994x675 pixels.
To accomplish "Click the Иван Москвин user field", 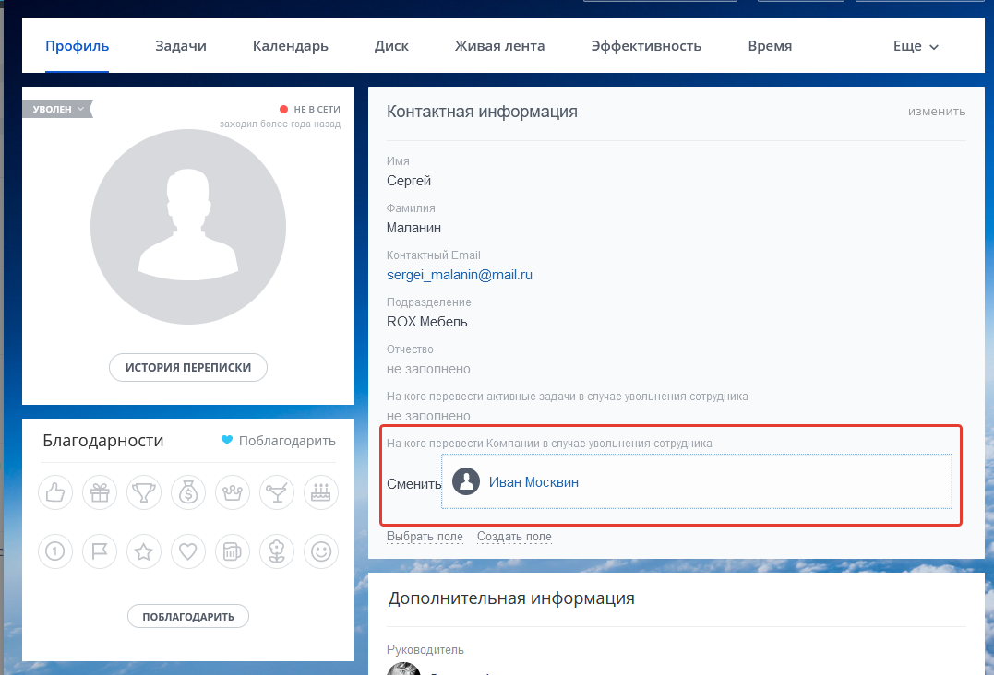I will (x=533, y=481).
